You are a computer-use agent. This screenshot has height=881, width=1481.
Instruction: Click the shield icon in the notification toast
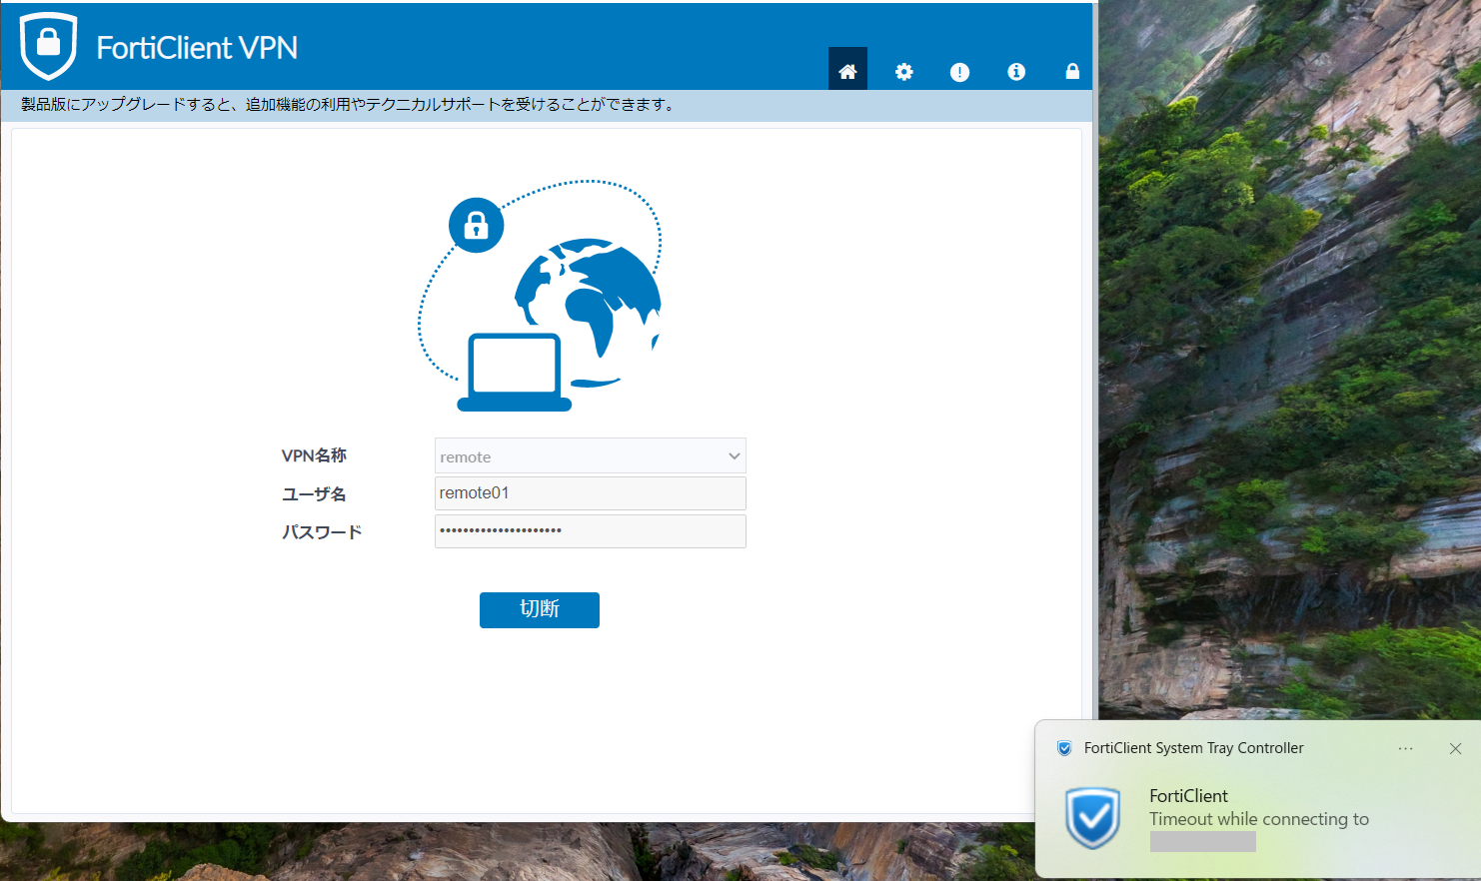pyautogui.click(x=1094, y=819)
